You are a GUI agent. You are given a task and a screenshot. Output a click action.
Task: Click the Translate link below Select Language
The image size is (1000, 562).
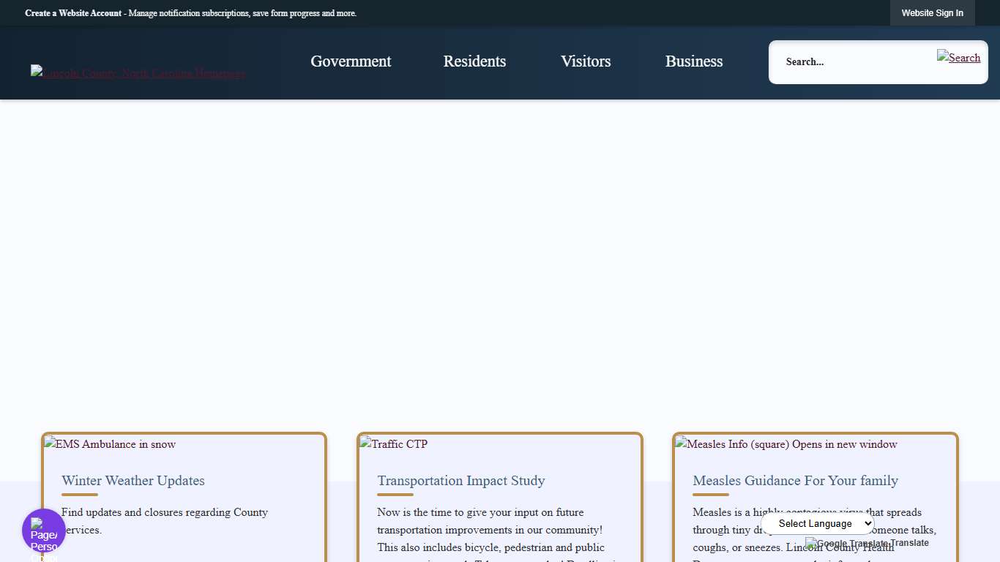point(908,543)
